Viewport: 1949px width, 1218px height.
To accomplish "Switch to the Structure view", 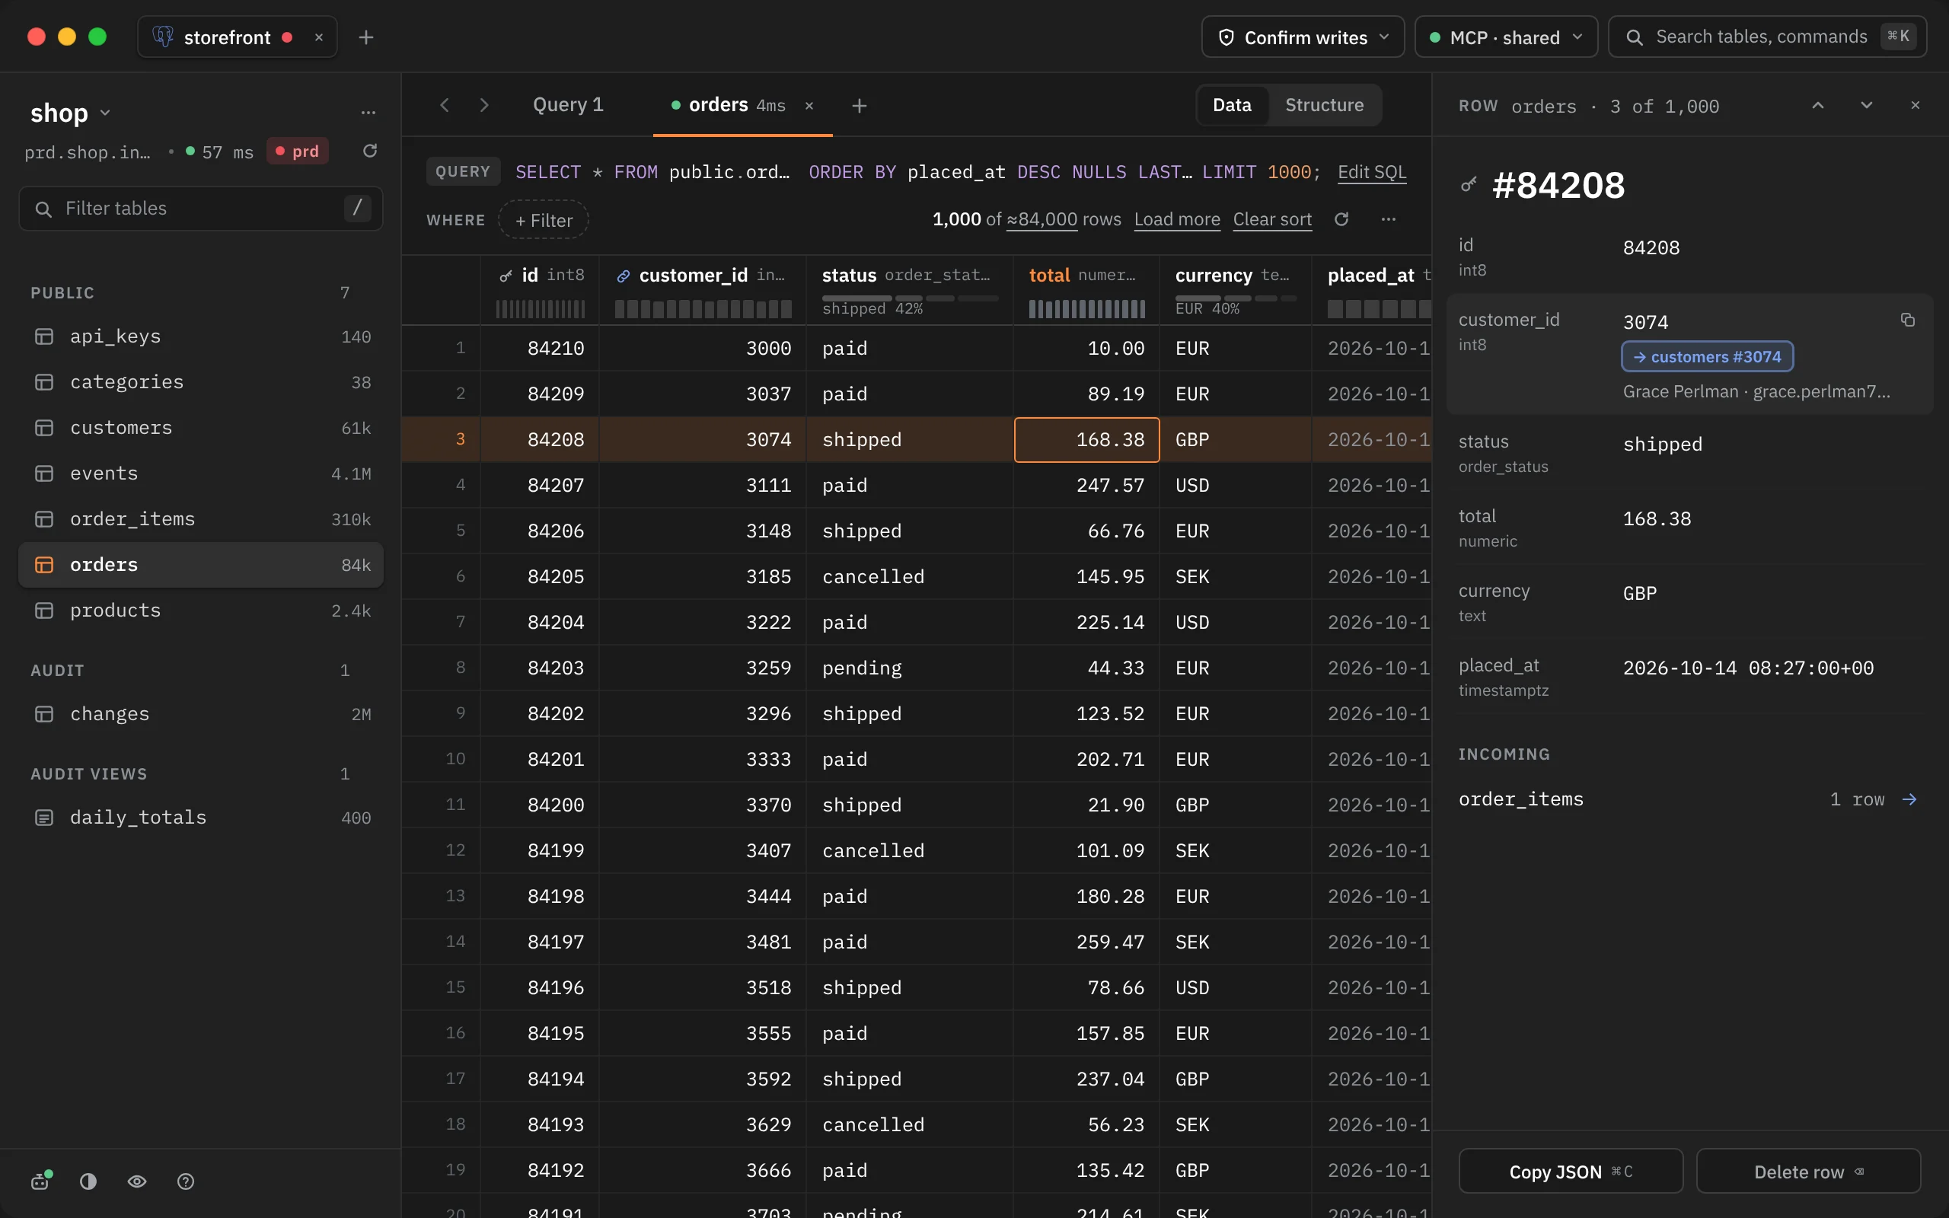I will click(1324, 105).
